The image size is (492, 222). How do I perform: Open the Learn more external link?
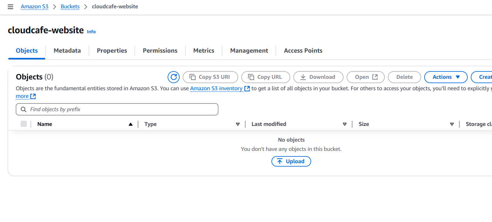[26, 96]
